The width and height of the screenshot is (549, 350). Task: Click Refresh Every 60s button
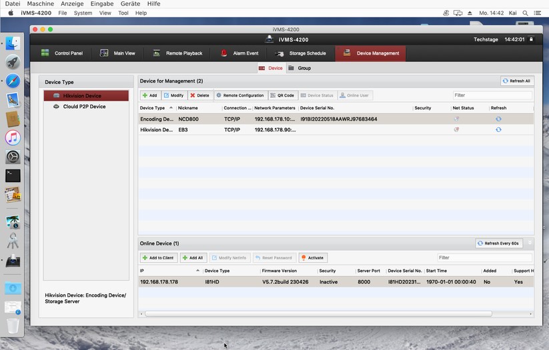click(498, 243)
